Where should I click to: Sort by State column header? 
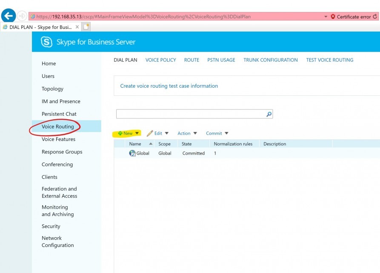[x=187, y=144]
